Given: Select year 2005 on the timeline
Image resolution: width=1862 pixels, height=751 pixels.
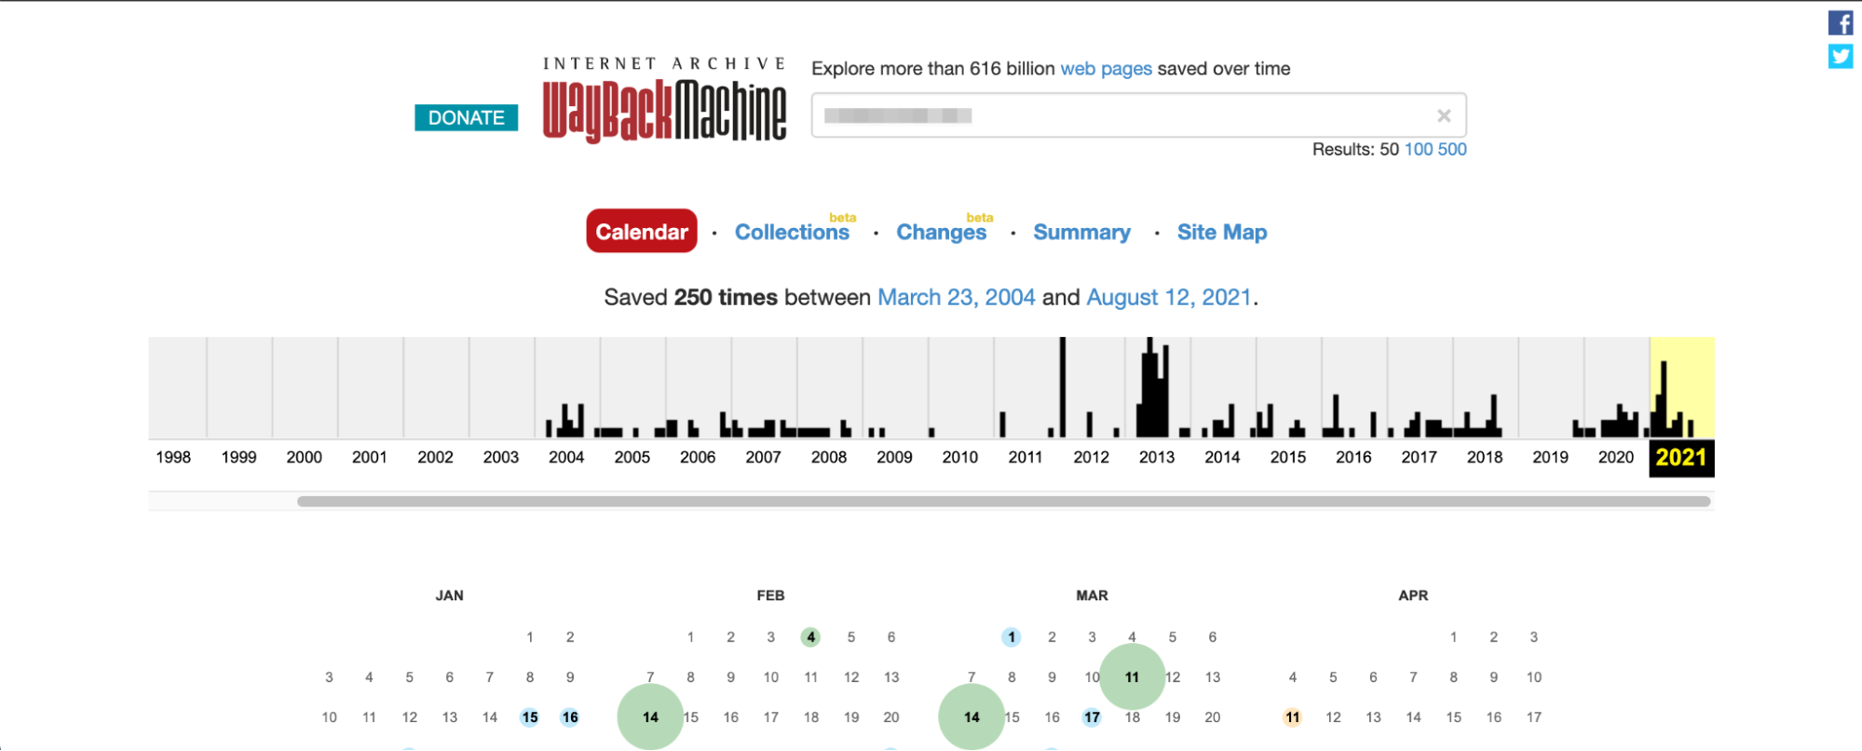Looking at the screenshot, I should pos(632,457).
